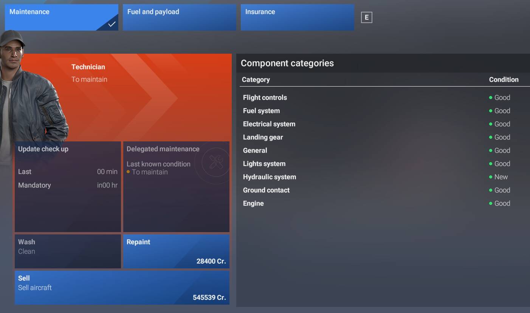The image size is (530, 313).
Task: Open the Delegated maintenance tile
Action: [176, 187]
